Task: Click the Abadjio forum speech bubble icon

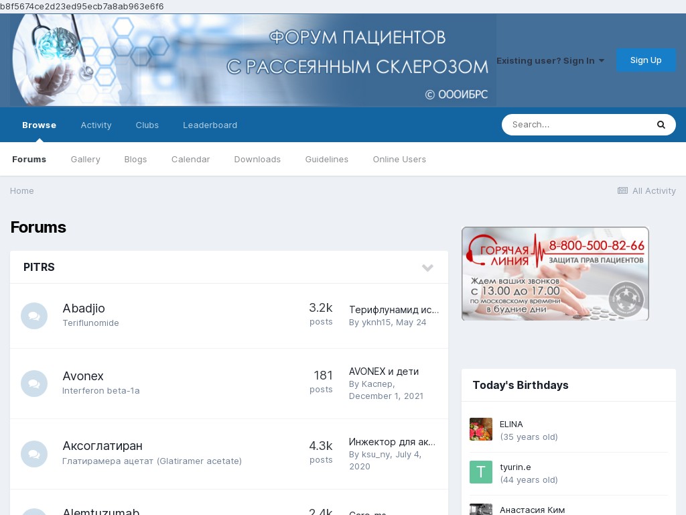Action: [x=34, y=316]
